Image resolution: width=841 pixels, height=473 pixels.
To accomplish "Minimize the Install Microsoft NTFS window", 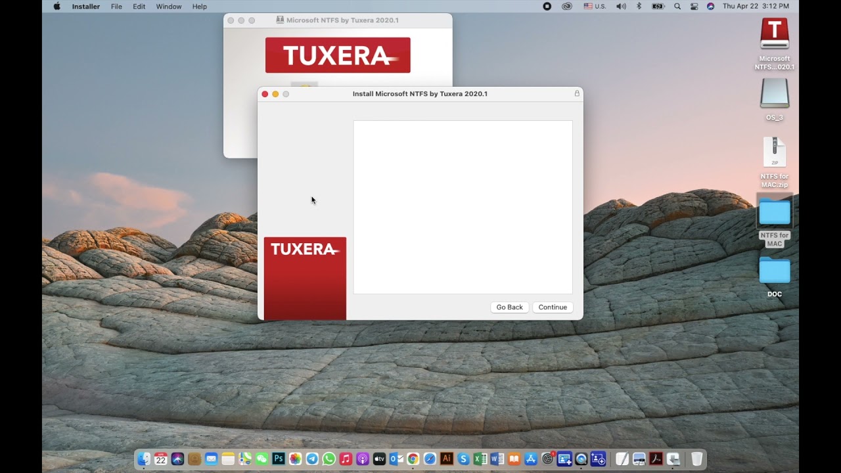I will [275, 94].
